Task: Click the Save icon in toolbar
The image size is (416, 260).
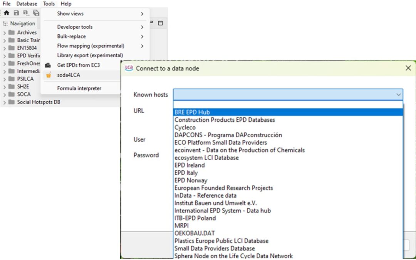Action: coord(16,13)
